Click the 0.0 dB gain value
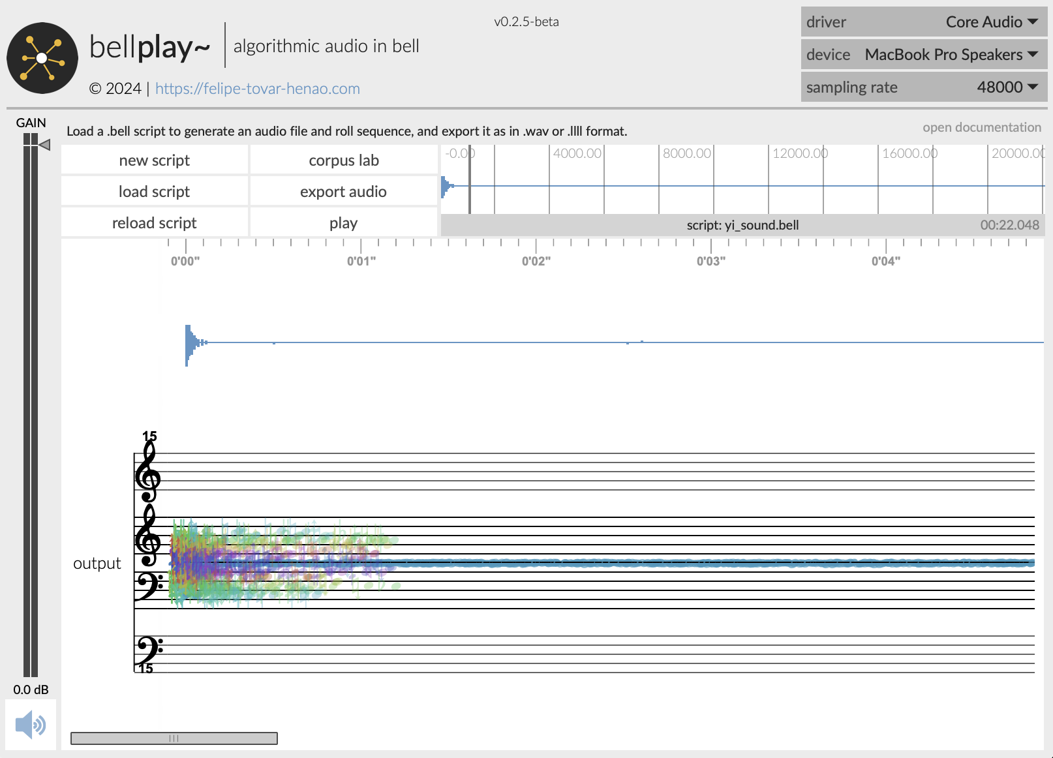This screenshot has width=1053, height=758. pyautogui.click(x=31, y=690)
